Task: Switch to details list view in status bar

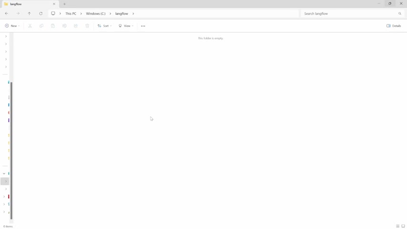Action: click(x=397, y=226)
